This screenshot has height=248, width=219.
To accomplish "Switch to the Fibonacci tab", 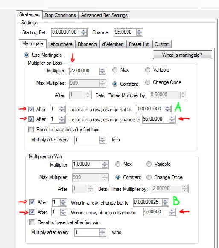I will click(x=88, y=44).
